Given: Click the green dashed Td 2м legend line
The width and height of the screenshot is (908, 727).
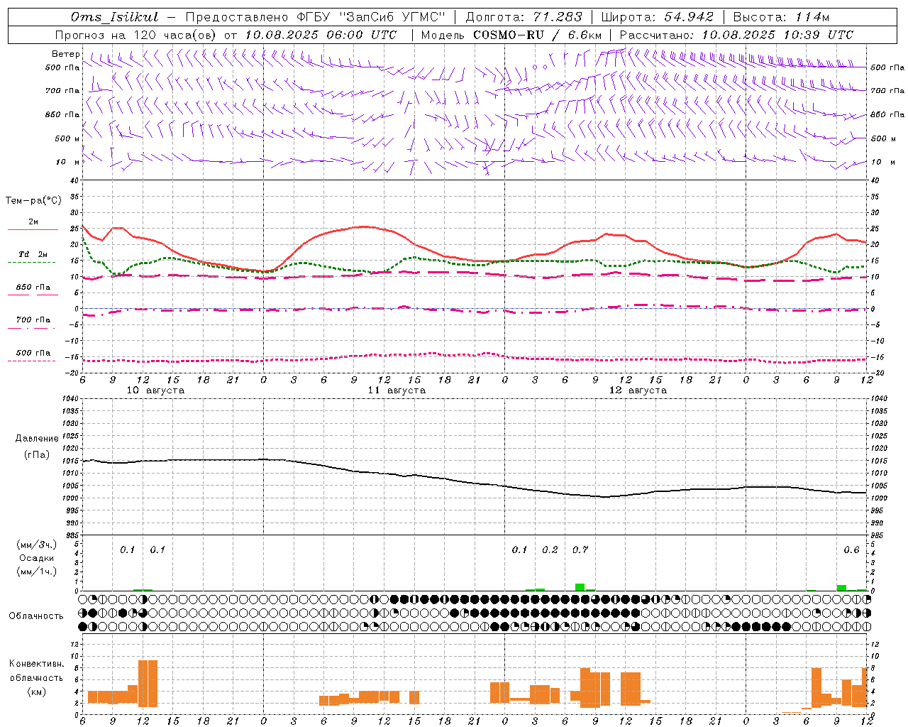Looking at the screenshot, I should 33,262.
